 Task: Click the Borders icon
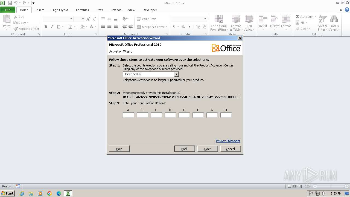(70, 27)
